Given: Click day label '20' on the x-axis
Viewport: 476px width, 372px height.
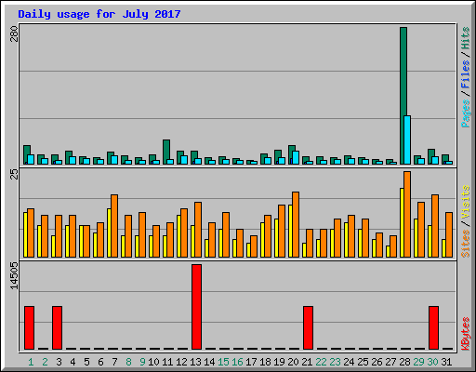Looking at the screenshot, I should coord(293,362).
